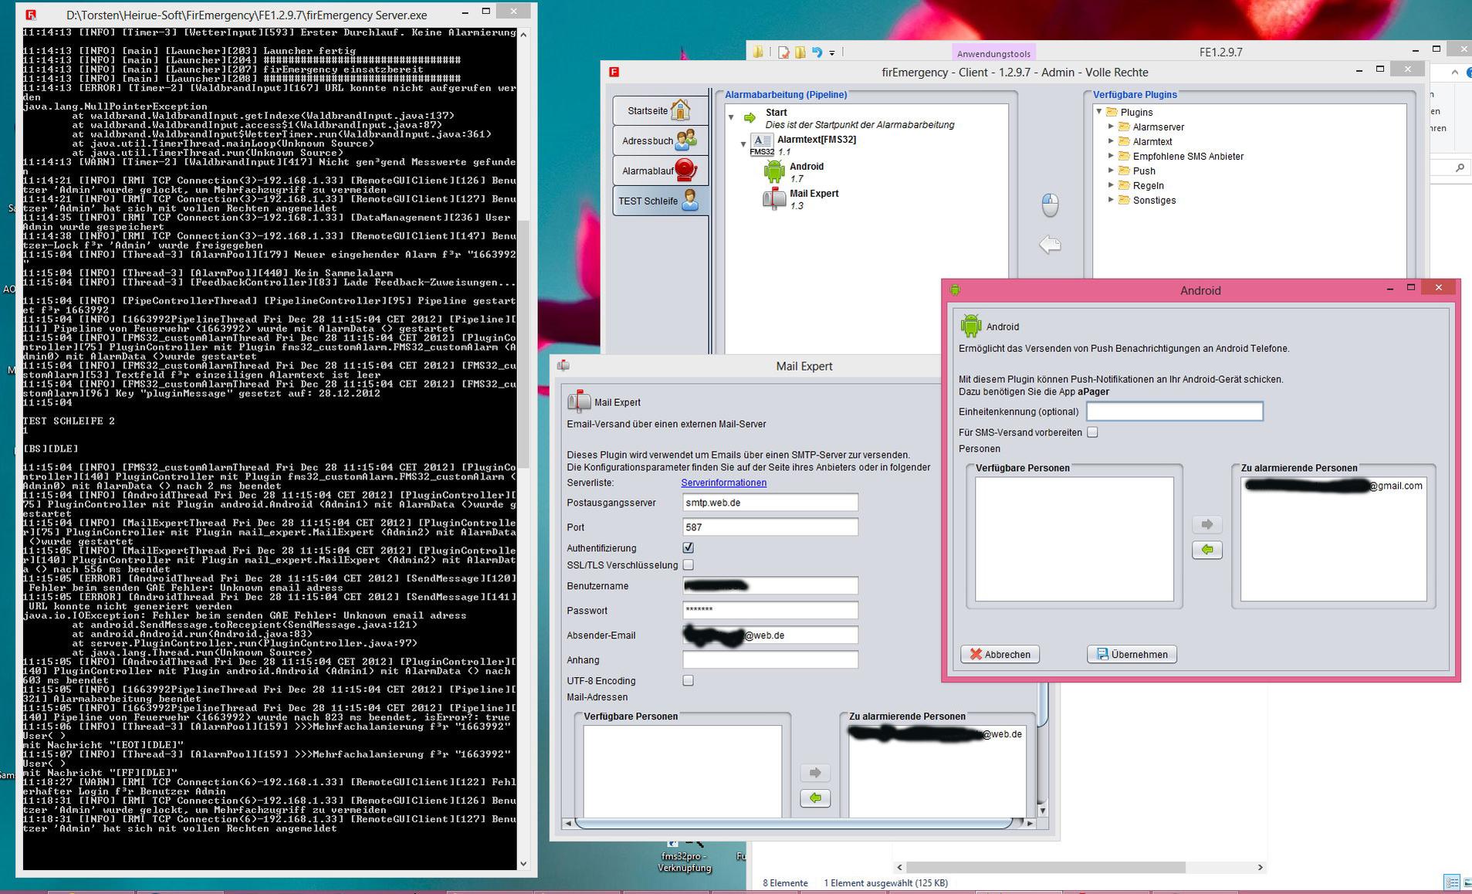Viewport: 1472px width, 894px height.
Task: Click the Alarmtext FMS32 pipeline icon
Action: 761,144
